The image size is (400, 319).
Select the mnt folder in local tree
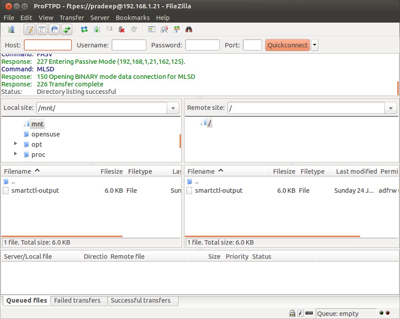click(37, 124)
